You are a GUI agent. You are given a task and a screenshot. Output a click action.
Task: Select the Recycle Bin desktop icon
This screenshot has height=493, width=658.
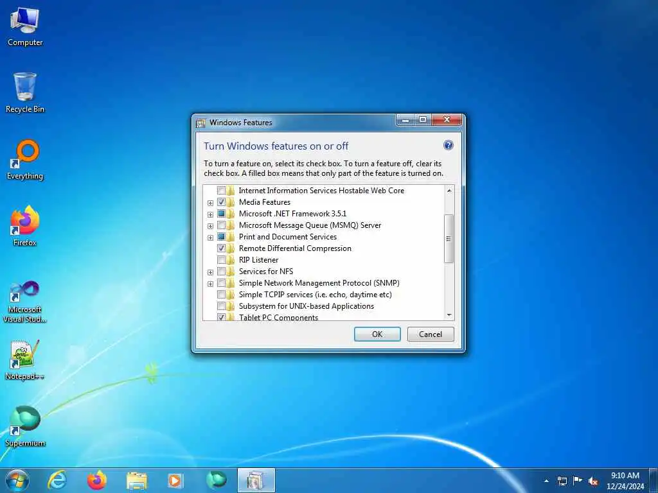point(25,93)
